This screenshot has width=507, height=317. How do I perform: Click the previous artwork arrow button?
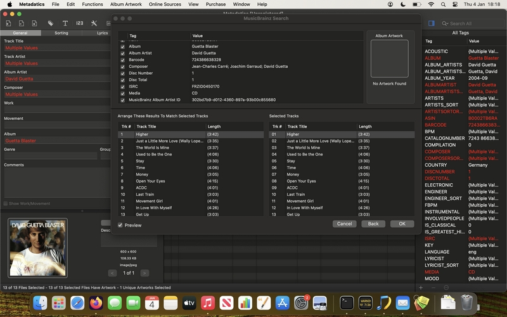(112, 273)
